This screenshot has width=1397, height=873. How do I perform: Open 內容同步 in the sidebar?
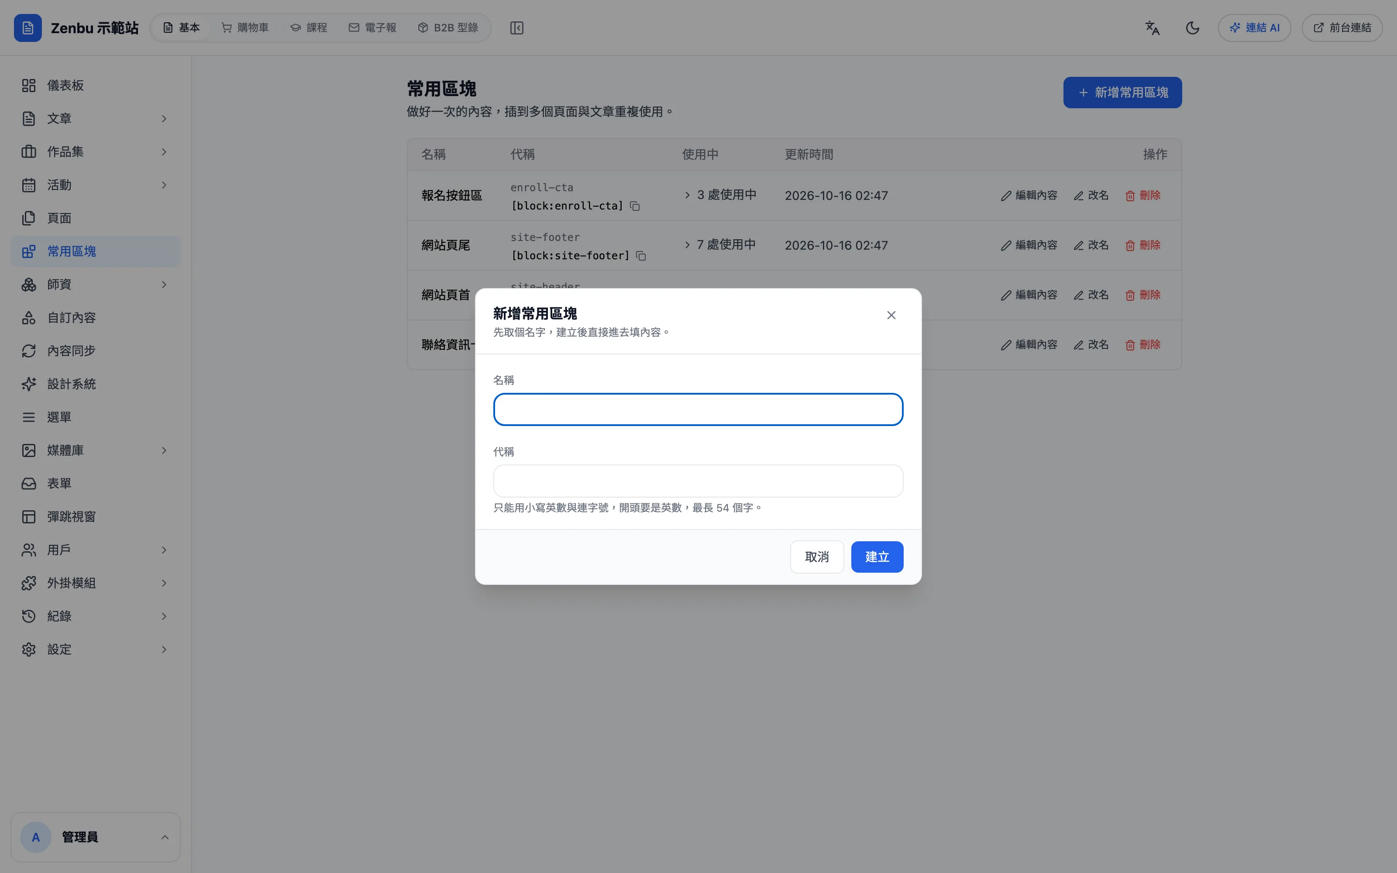tap(96, 351)
